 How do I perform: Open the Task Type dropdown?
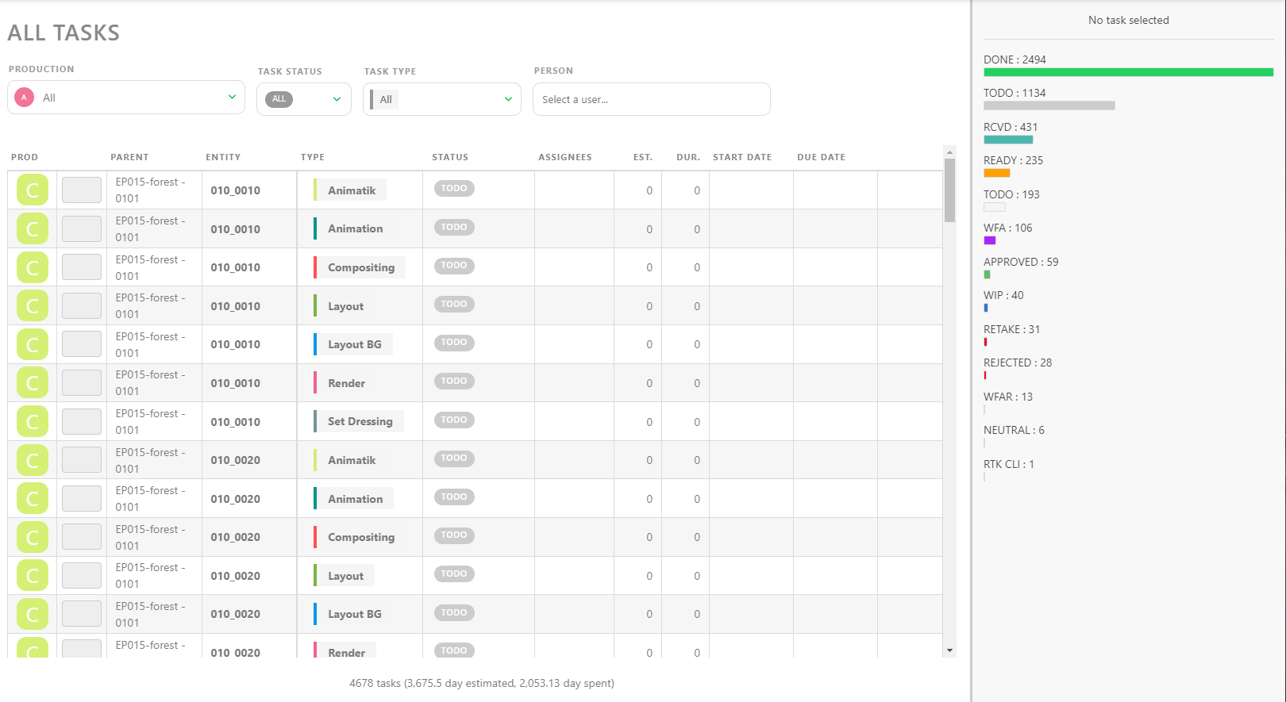[x=441, y=99]
